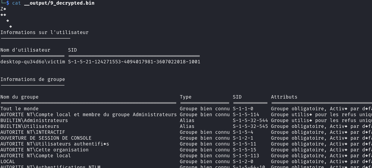Click the "Nom d'utilisateur" column header
The image size is (372, 168).
(x=25, y=50)
